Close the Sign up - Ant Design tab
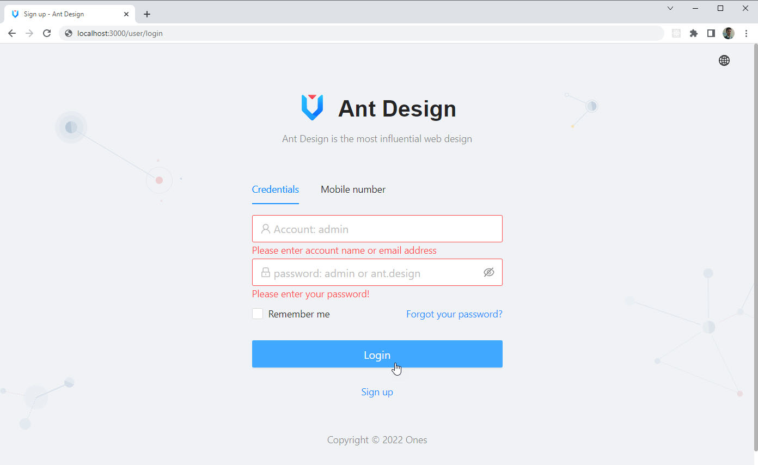 pos(126,14)
